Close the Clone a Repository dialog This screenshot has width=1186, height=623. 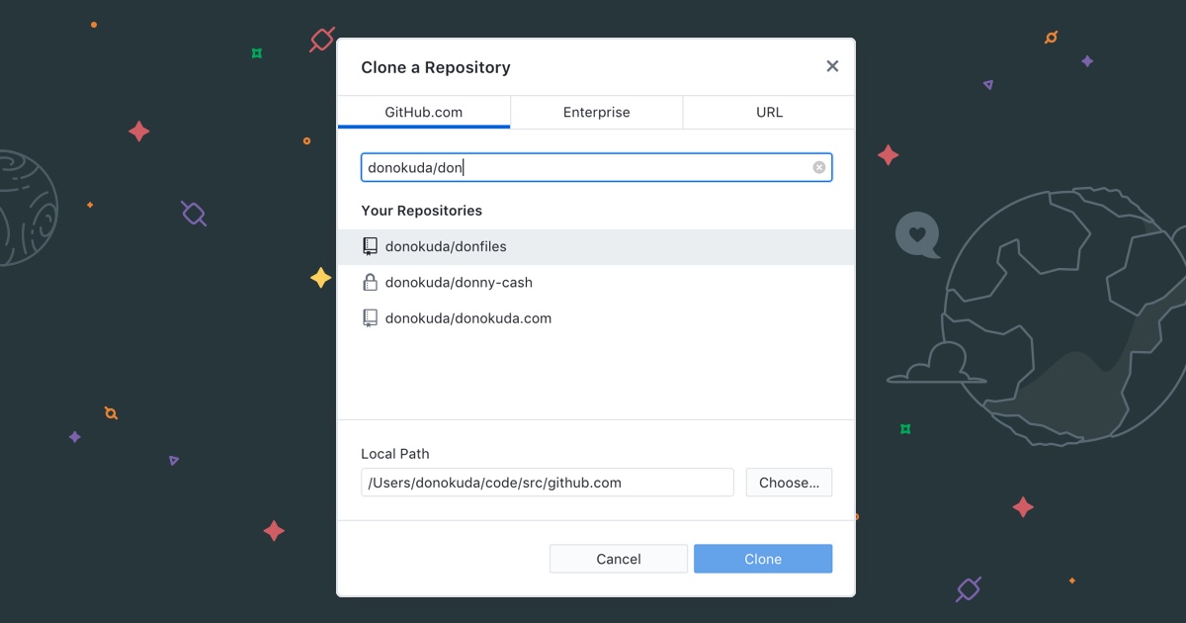pyautogui.click(x=832, y=66)
